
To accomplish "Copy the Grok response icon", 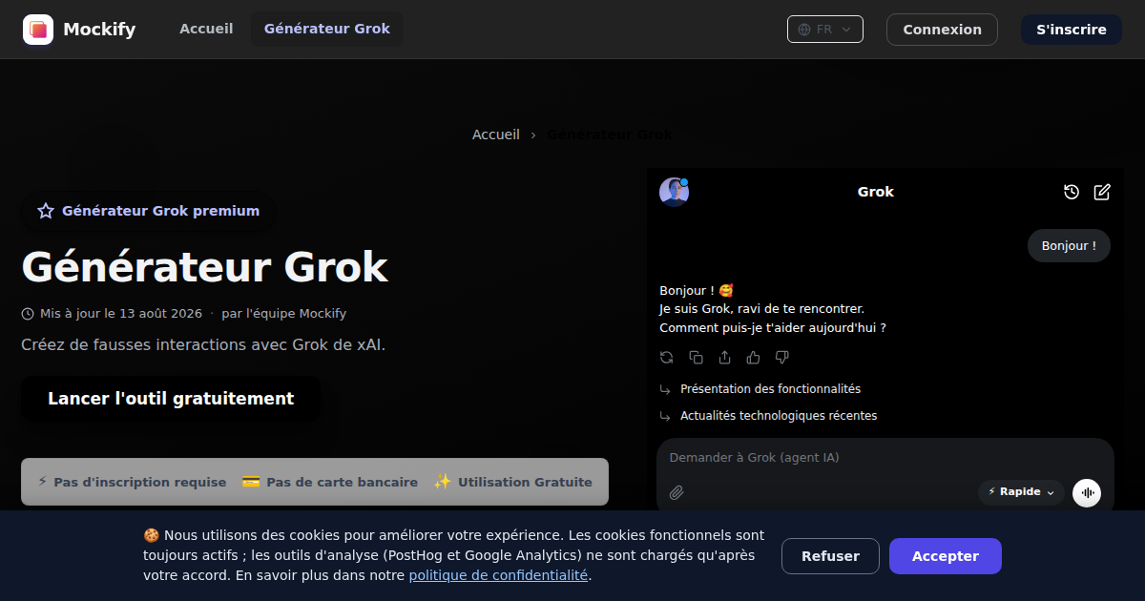I will click(696, 358).
